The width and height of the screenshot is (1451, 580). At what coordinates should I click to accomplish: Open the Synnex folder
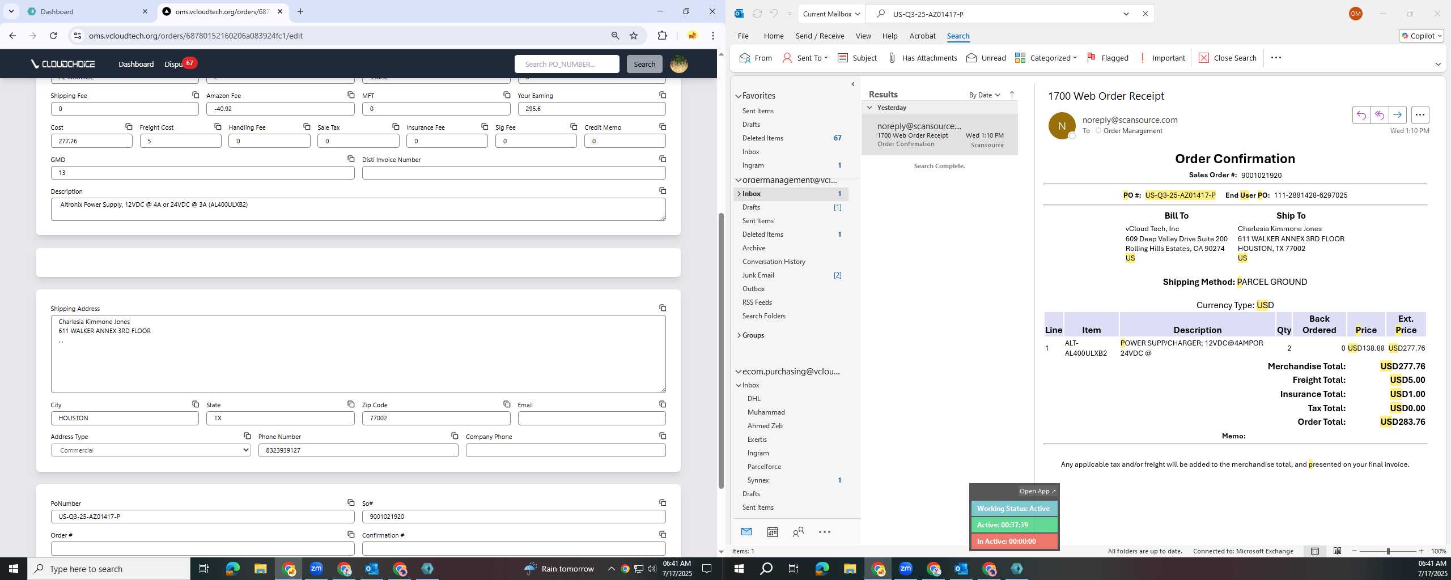pyautogui.click(x=758, y=480)
